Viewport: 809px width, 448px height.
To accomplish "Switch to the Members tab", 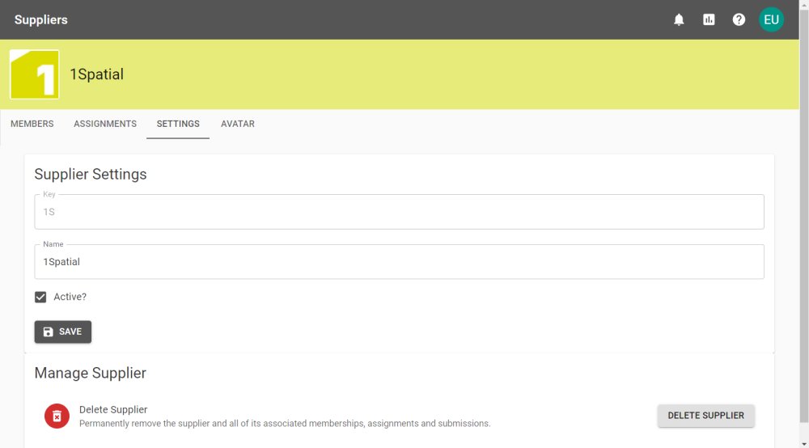I will [x=32, y=124].
